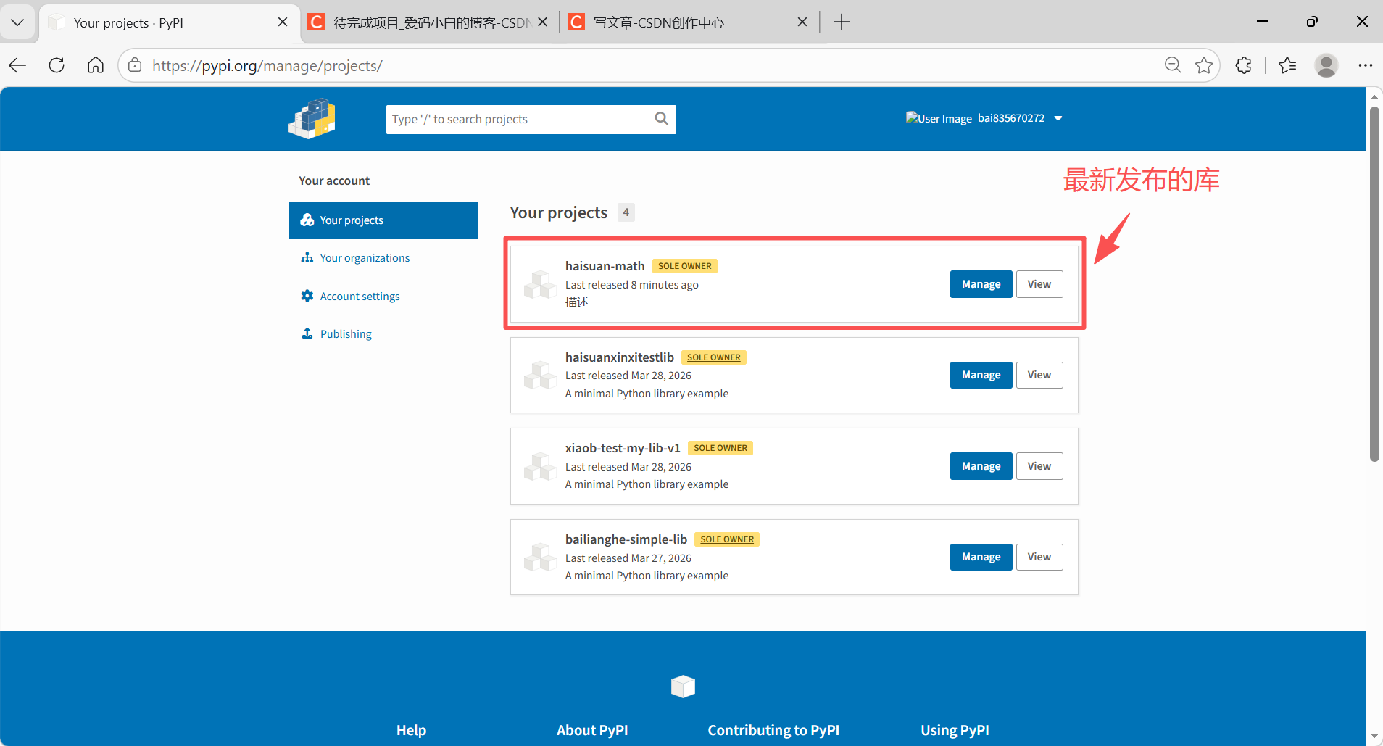Click the PyPI logo in the header
Viewport: 1383px width, 746px height.
coord(312,119)
